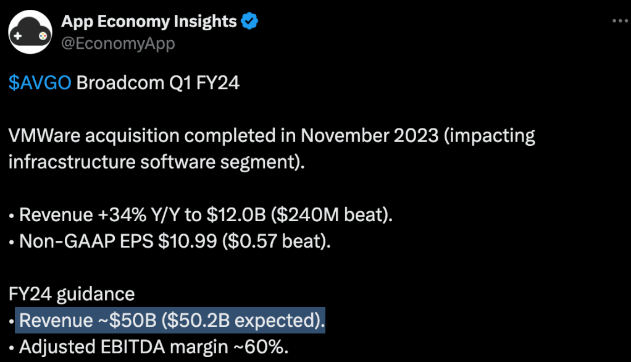Click the $AVGO cashtag link
631x362 pixels.
pyautogui.click(x=40, y=83)
